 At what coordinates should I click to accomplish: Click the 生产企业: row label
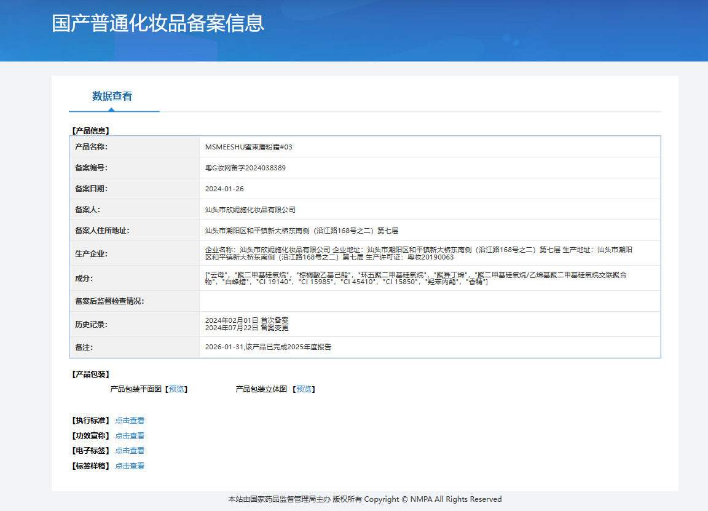point(91,254)
